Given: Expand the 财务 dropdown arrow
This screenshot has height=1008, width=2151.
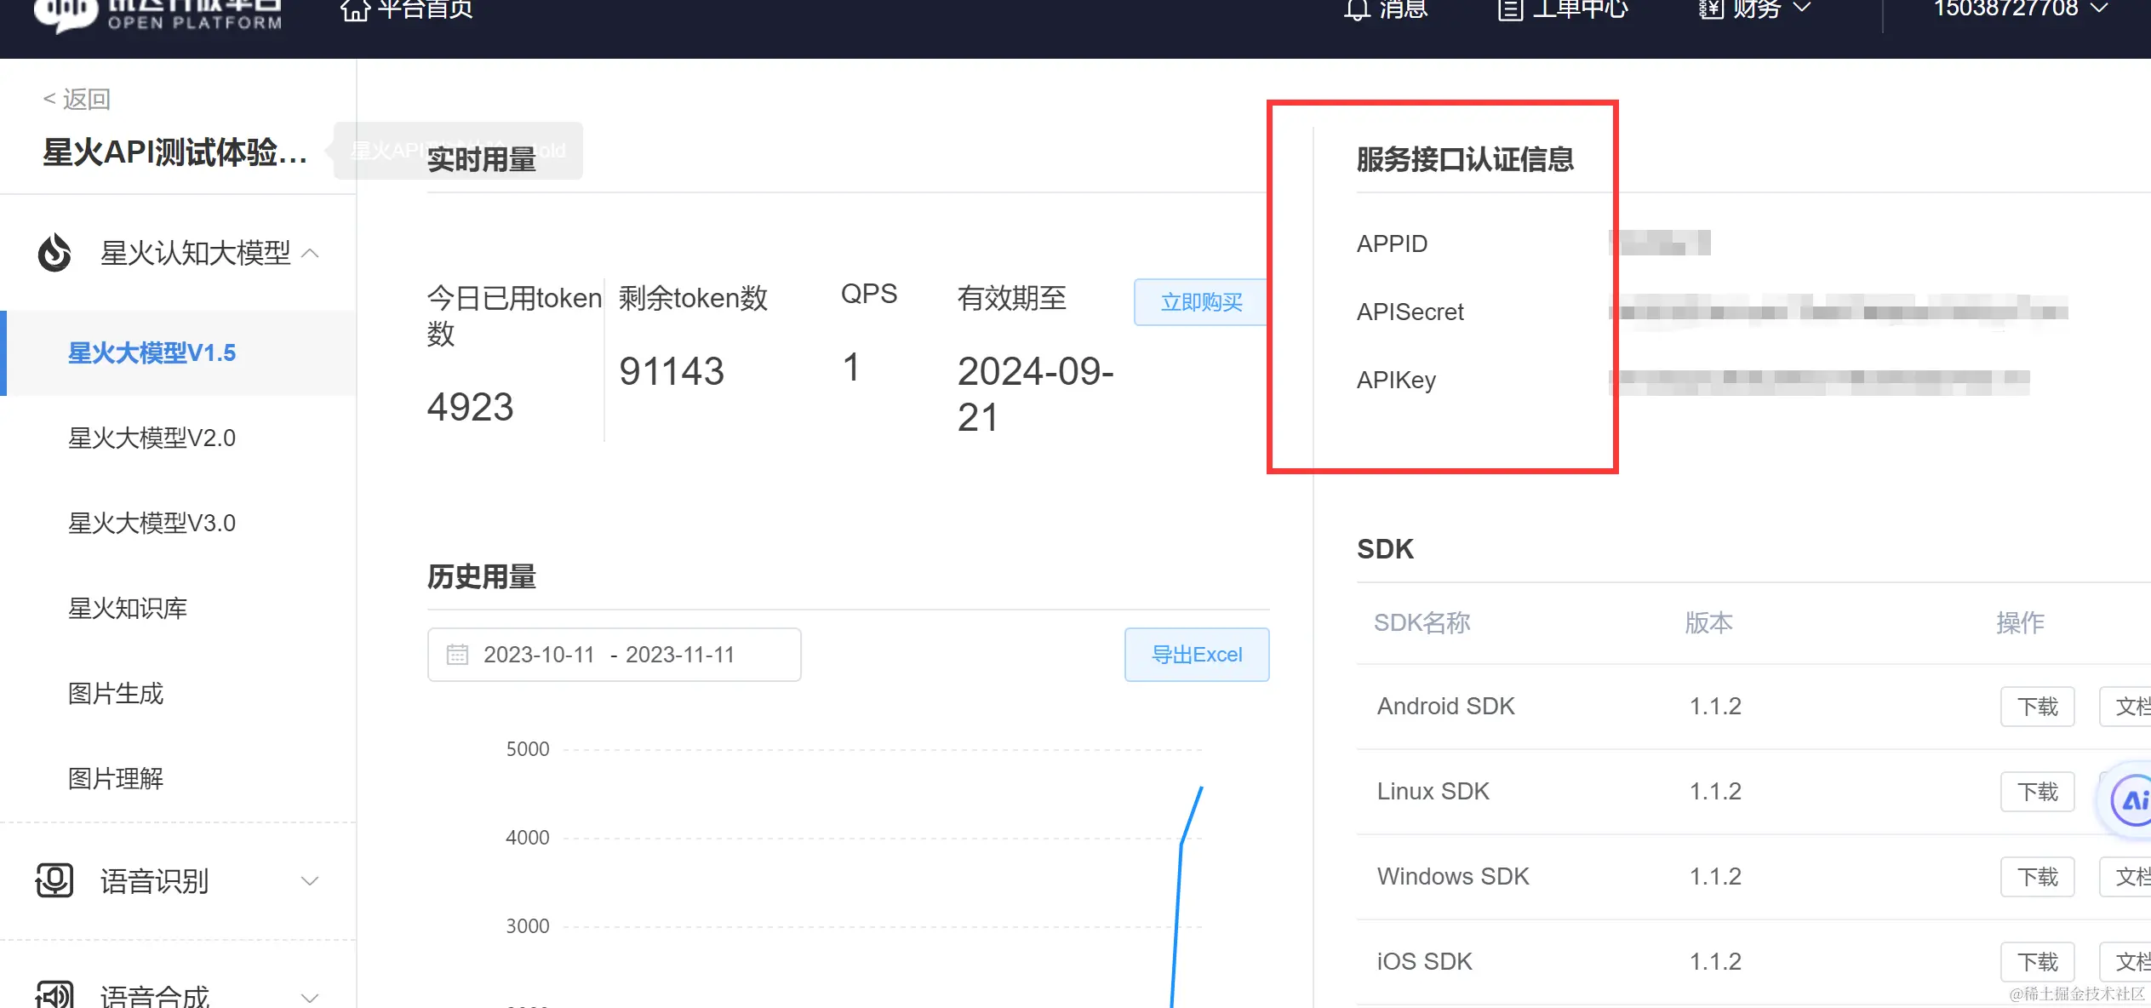Looking at the screenshot, I should (1802, 8).
